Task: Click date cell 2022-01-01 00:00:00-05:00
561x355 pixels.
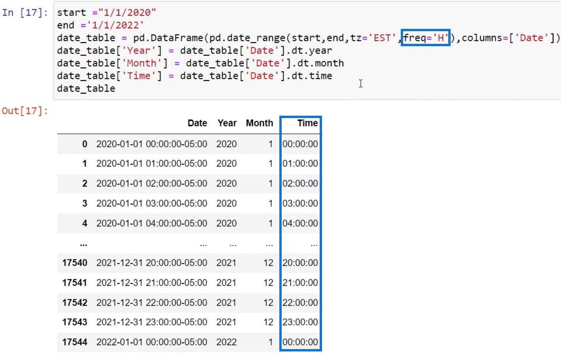Action: click(x=152, y=342)
